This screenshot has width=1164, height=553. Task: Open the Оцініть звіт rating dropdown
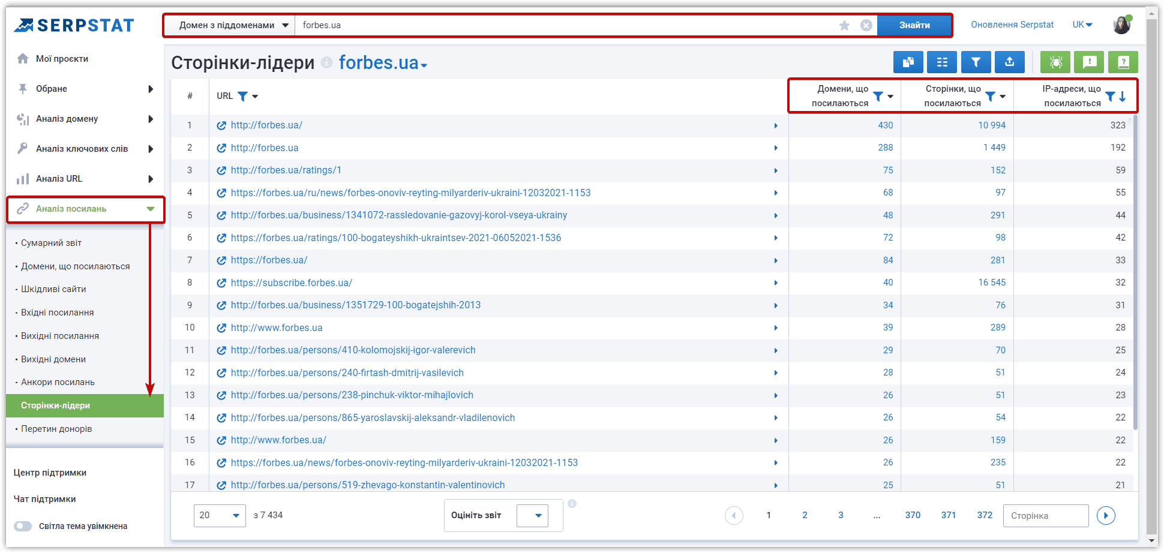pyautogui.click(x=533, y=515)
